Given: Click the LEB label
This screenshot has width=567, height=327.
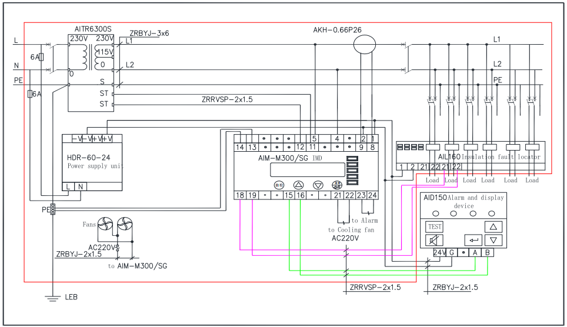Looking at the screenshot, I should point(71,297).
